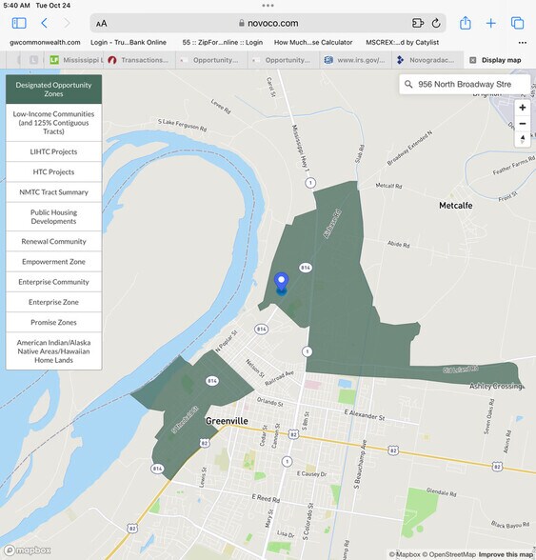
Task: Enable Promise Zones layer
Action: tap(53, 322)
